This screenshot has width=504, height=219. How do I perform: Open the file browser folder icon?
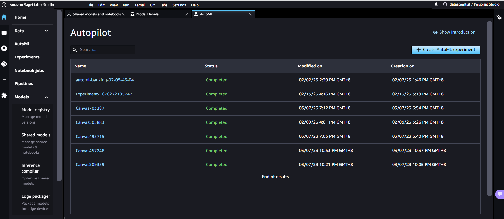(x=4, y=33)
